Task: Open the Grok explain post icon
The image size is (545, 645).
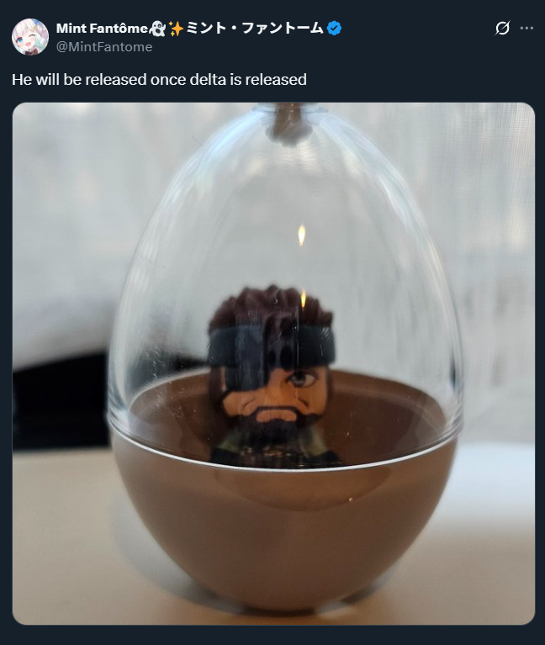Action: tap(502, 28)
